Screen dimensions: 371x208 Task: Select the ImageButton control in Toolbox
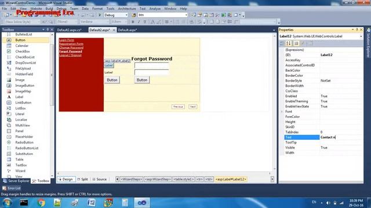[26, 86]
